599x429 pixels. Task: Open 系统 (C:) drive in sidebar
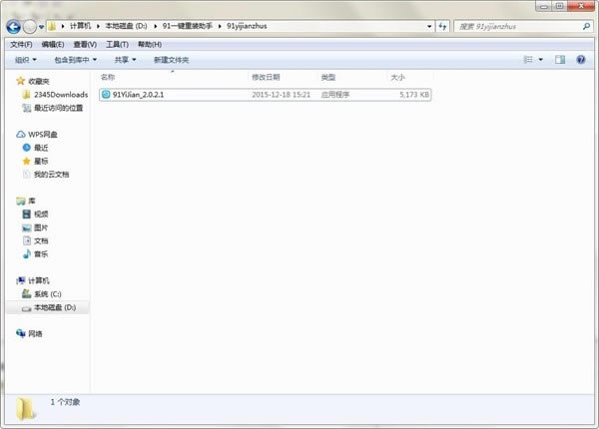tap(48, 294)
